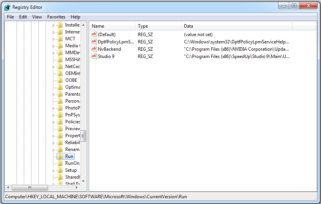
Task: Sort values by Type column header
Action: [x=158, y=26]
